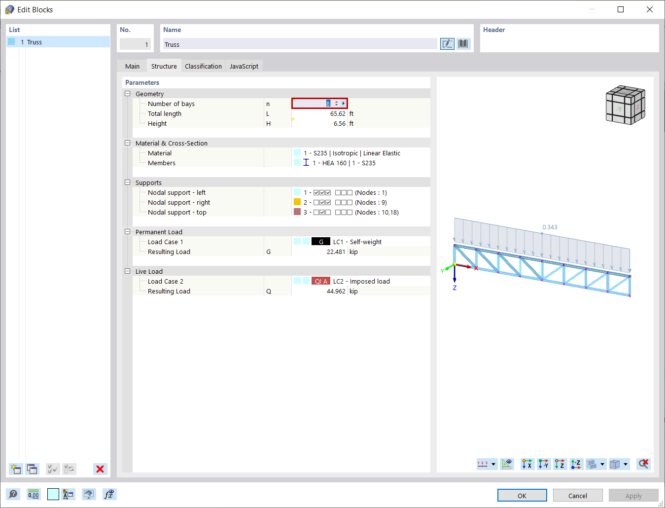Delete the Truss block with the red X icon
The width and height of the screenshot is (665, 508).
coord(100,469)
